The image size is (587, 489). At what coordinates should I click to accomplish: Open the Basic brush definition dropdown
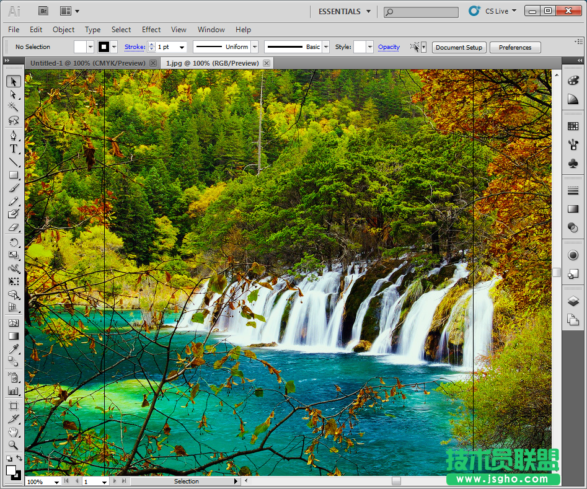pos(326,47)
